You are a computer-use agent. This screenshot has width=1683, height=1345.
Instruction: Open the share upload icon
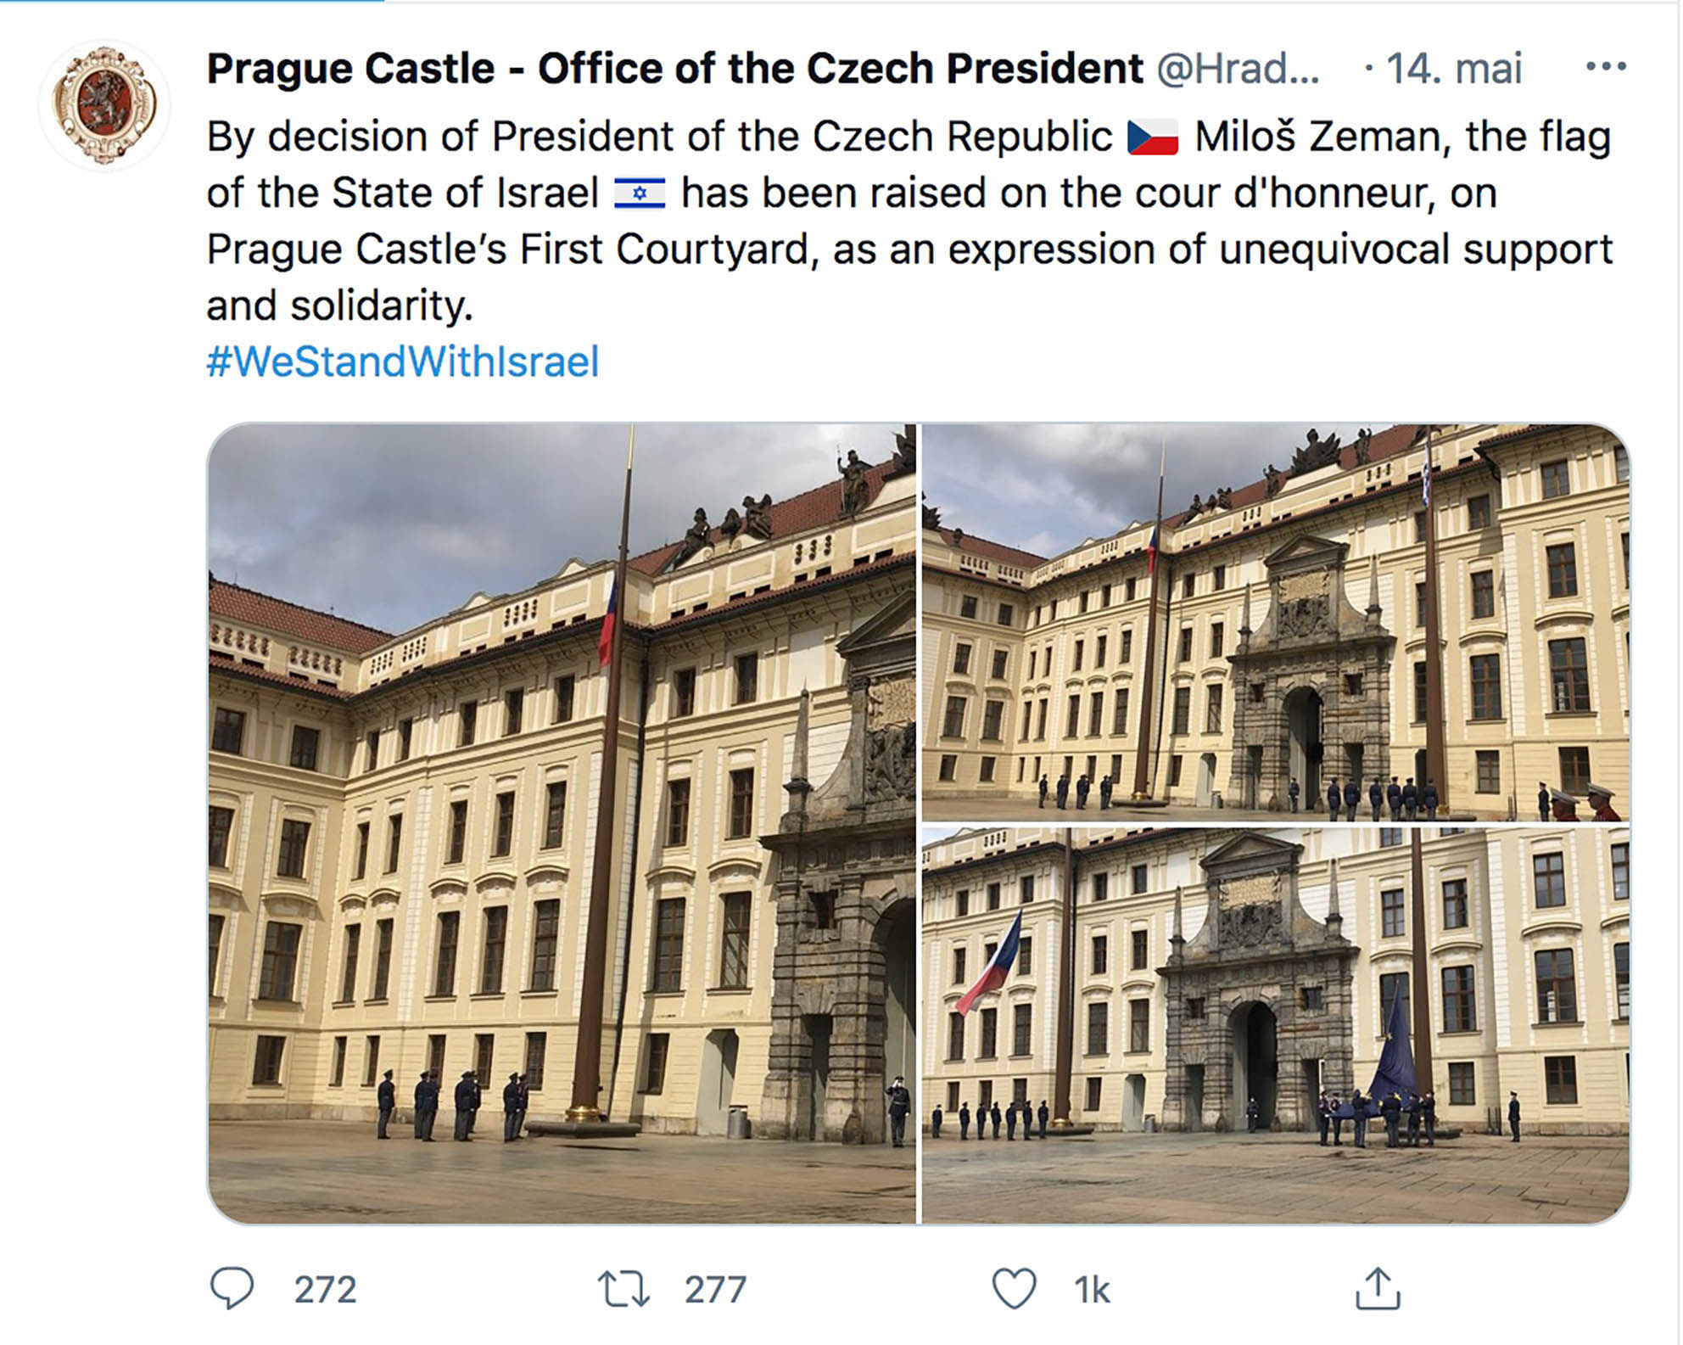click(1378, 1289)
